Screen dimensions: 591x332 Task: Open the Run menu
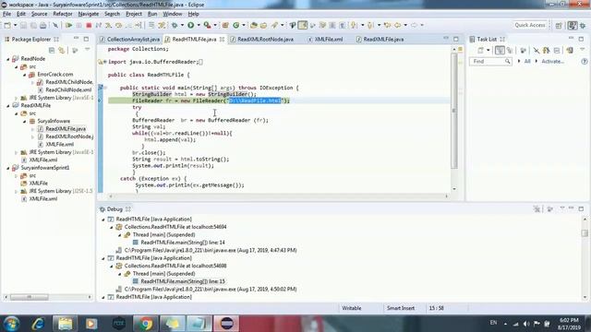(152, 14)
